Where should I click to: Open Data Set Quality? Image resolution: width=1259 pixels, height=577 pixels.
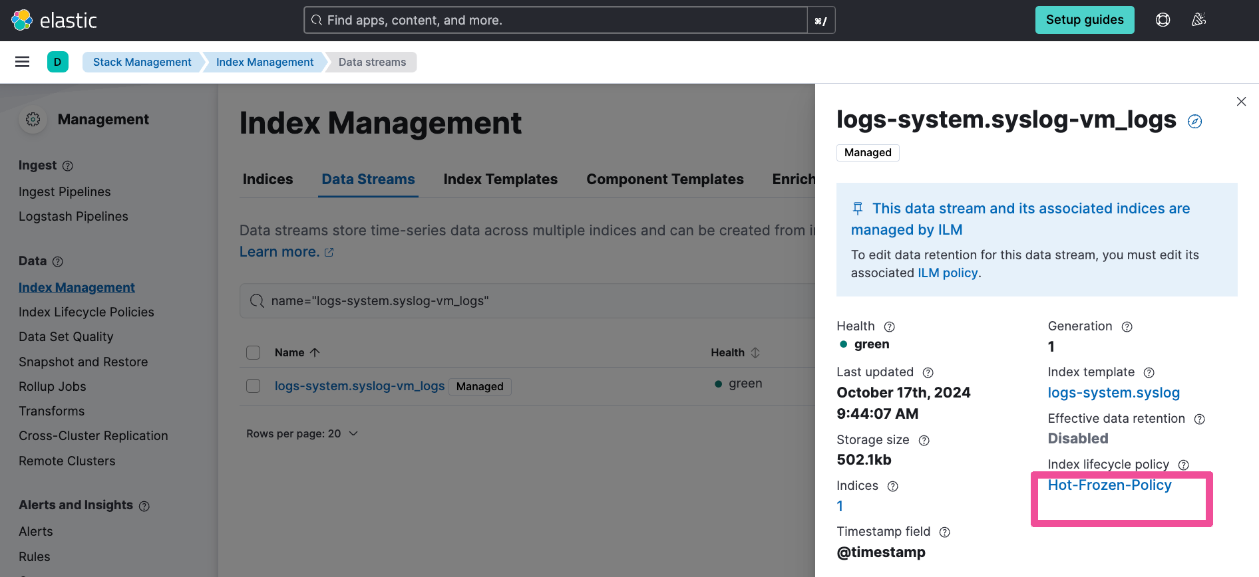click(66, 337)
